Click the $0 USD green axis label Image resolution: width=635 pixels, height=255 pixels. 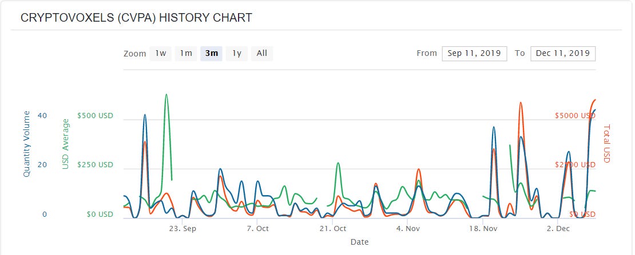(x=100, y=214)
